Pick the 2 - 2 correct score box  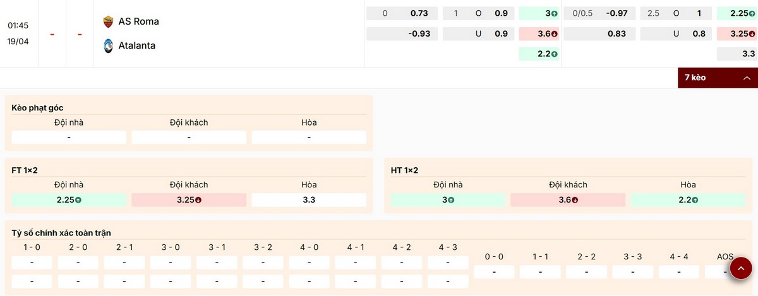(x=586, y=272)
